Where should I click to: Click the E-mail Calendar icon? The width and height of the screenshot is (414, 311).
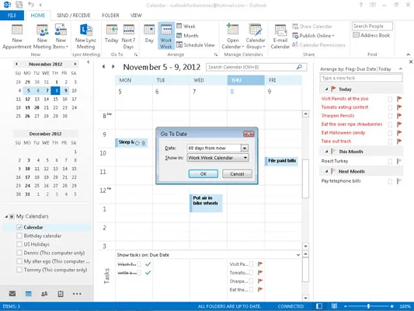tap(280, 37)
